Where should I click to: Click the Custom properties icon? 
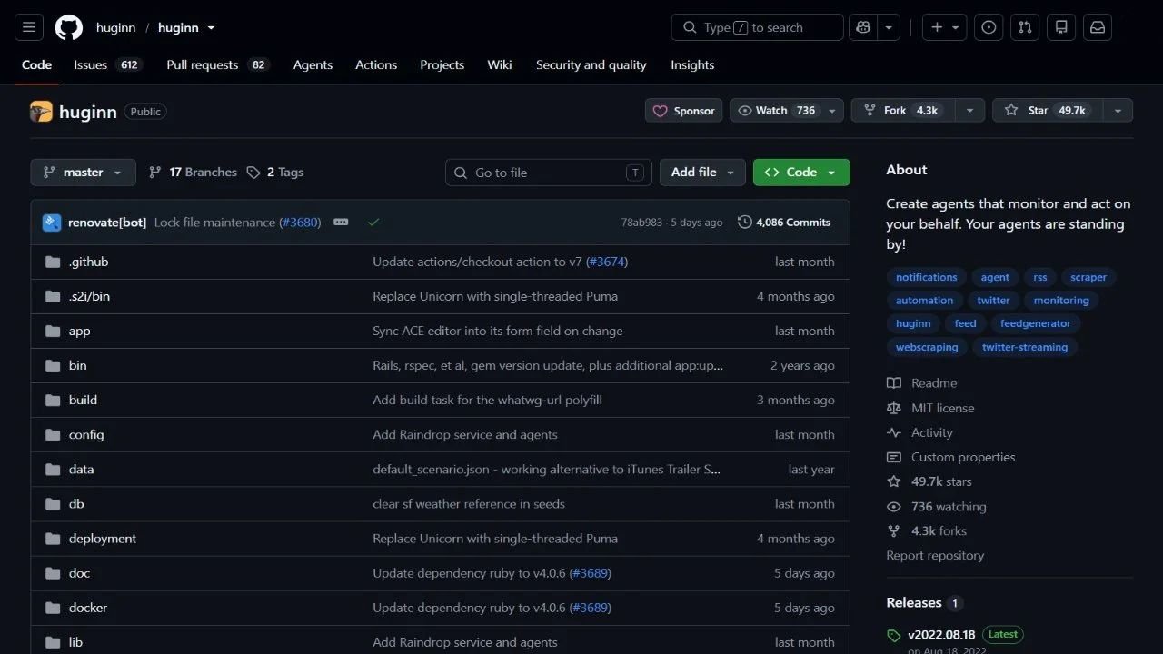pos(894,457)
